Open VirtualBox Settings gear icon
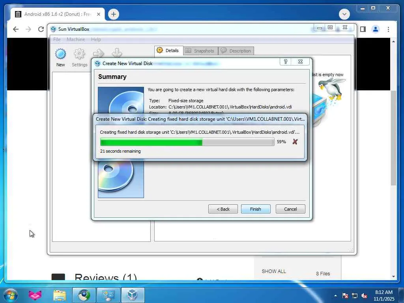Viewport: 404px width, 303px height. pyautogui.click(x=79, y=58)
